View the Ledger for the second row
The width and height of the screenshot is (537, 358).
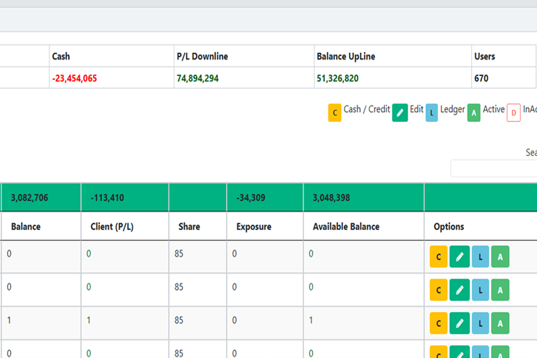click(x=480, y=290)
